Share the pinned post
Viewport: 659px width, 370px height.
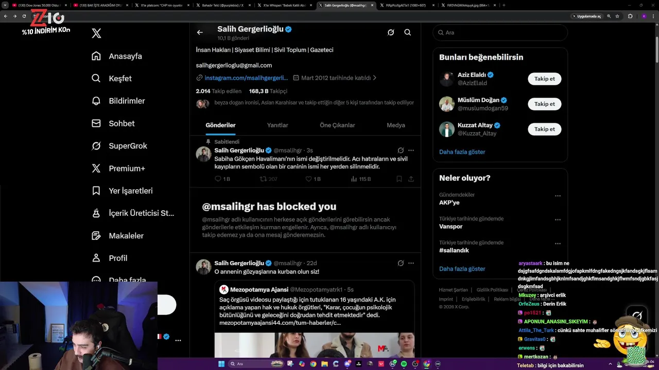pyautogui.click(x=411, y=179)
